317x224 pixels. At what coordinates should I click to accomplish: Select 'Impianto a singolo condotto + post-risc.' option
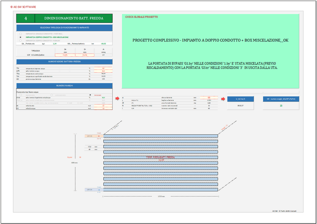click(21, 33)
